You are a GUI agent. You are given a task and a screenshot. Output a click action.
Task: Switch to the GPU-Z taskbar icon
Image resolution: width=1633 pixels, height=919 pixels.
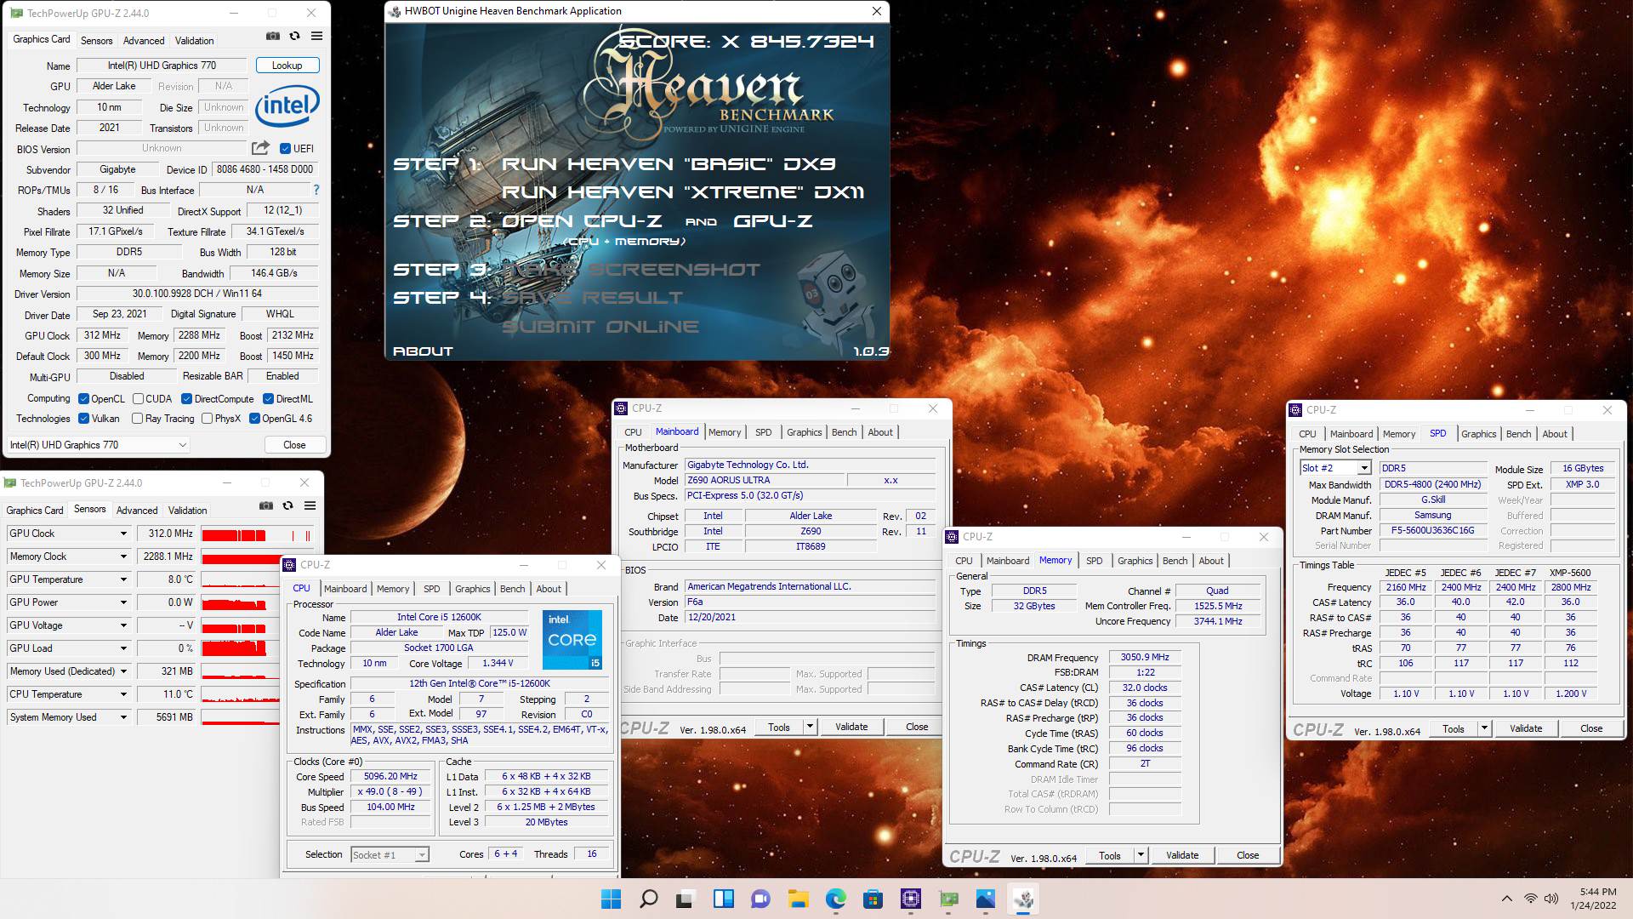947,899
